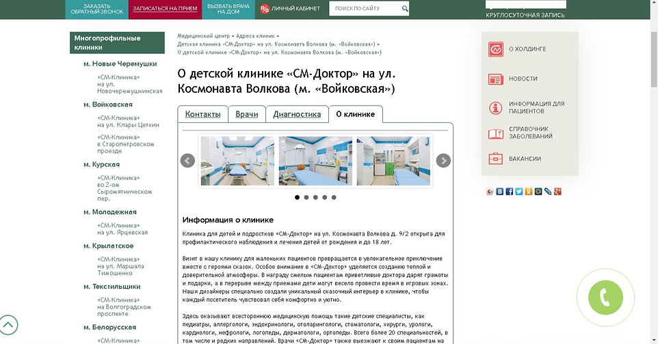Click the Новости link text
This screenshot has height=344, width=658.
tap(523, 78)
